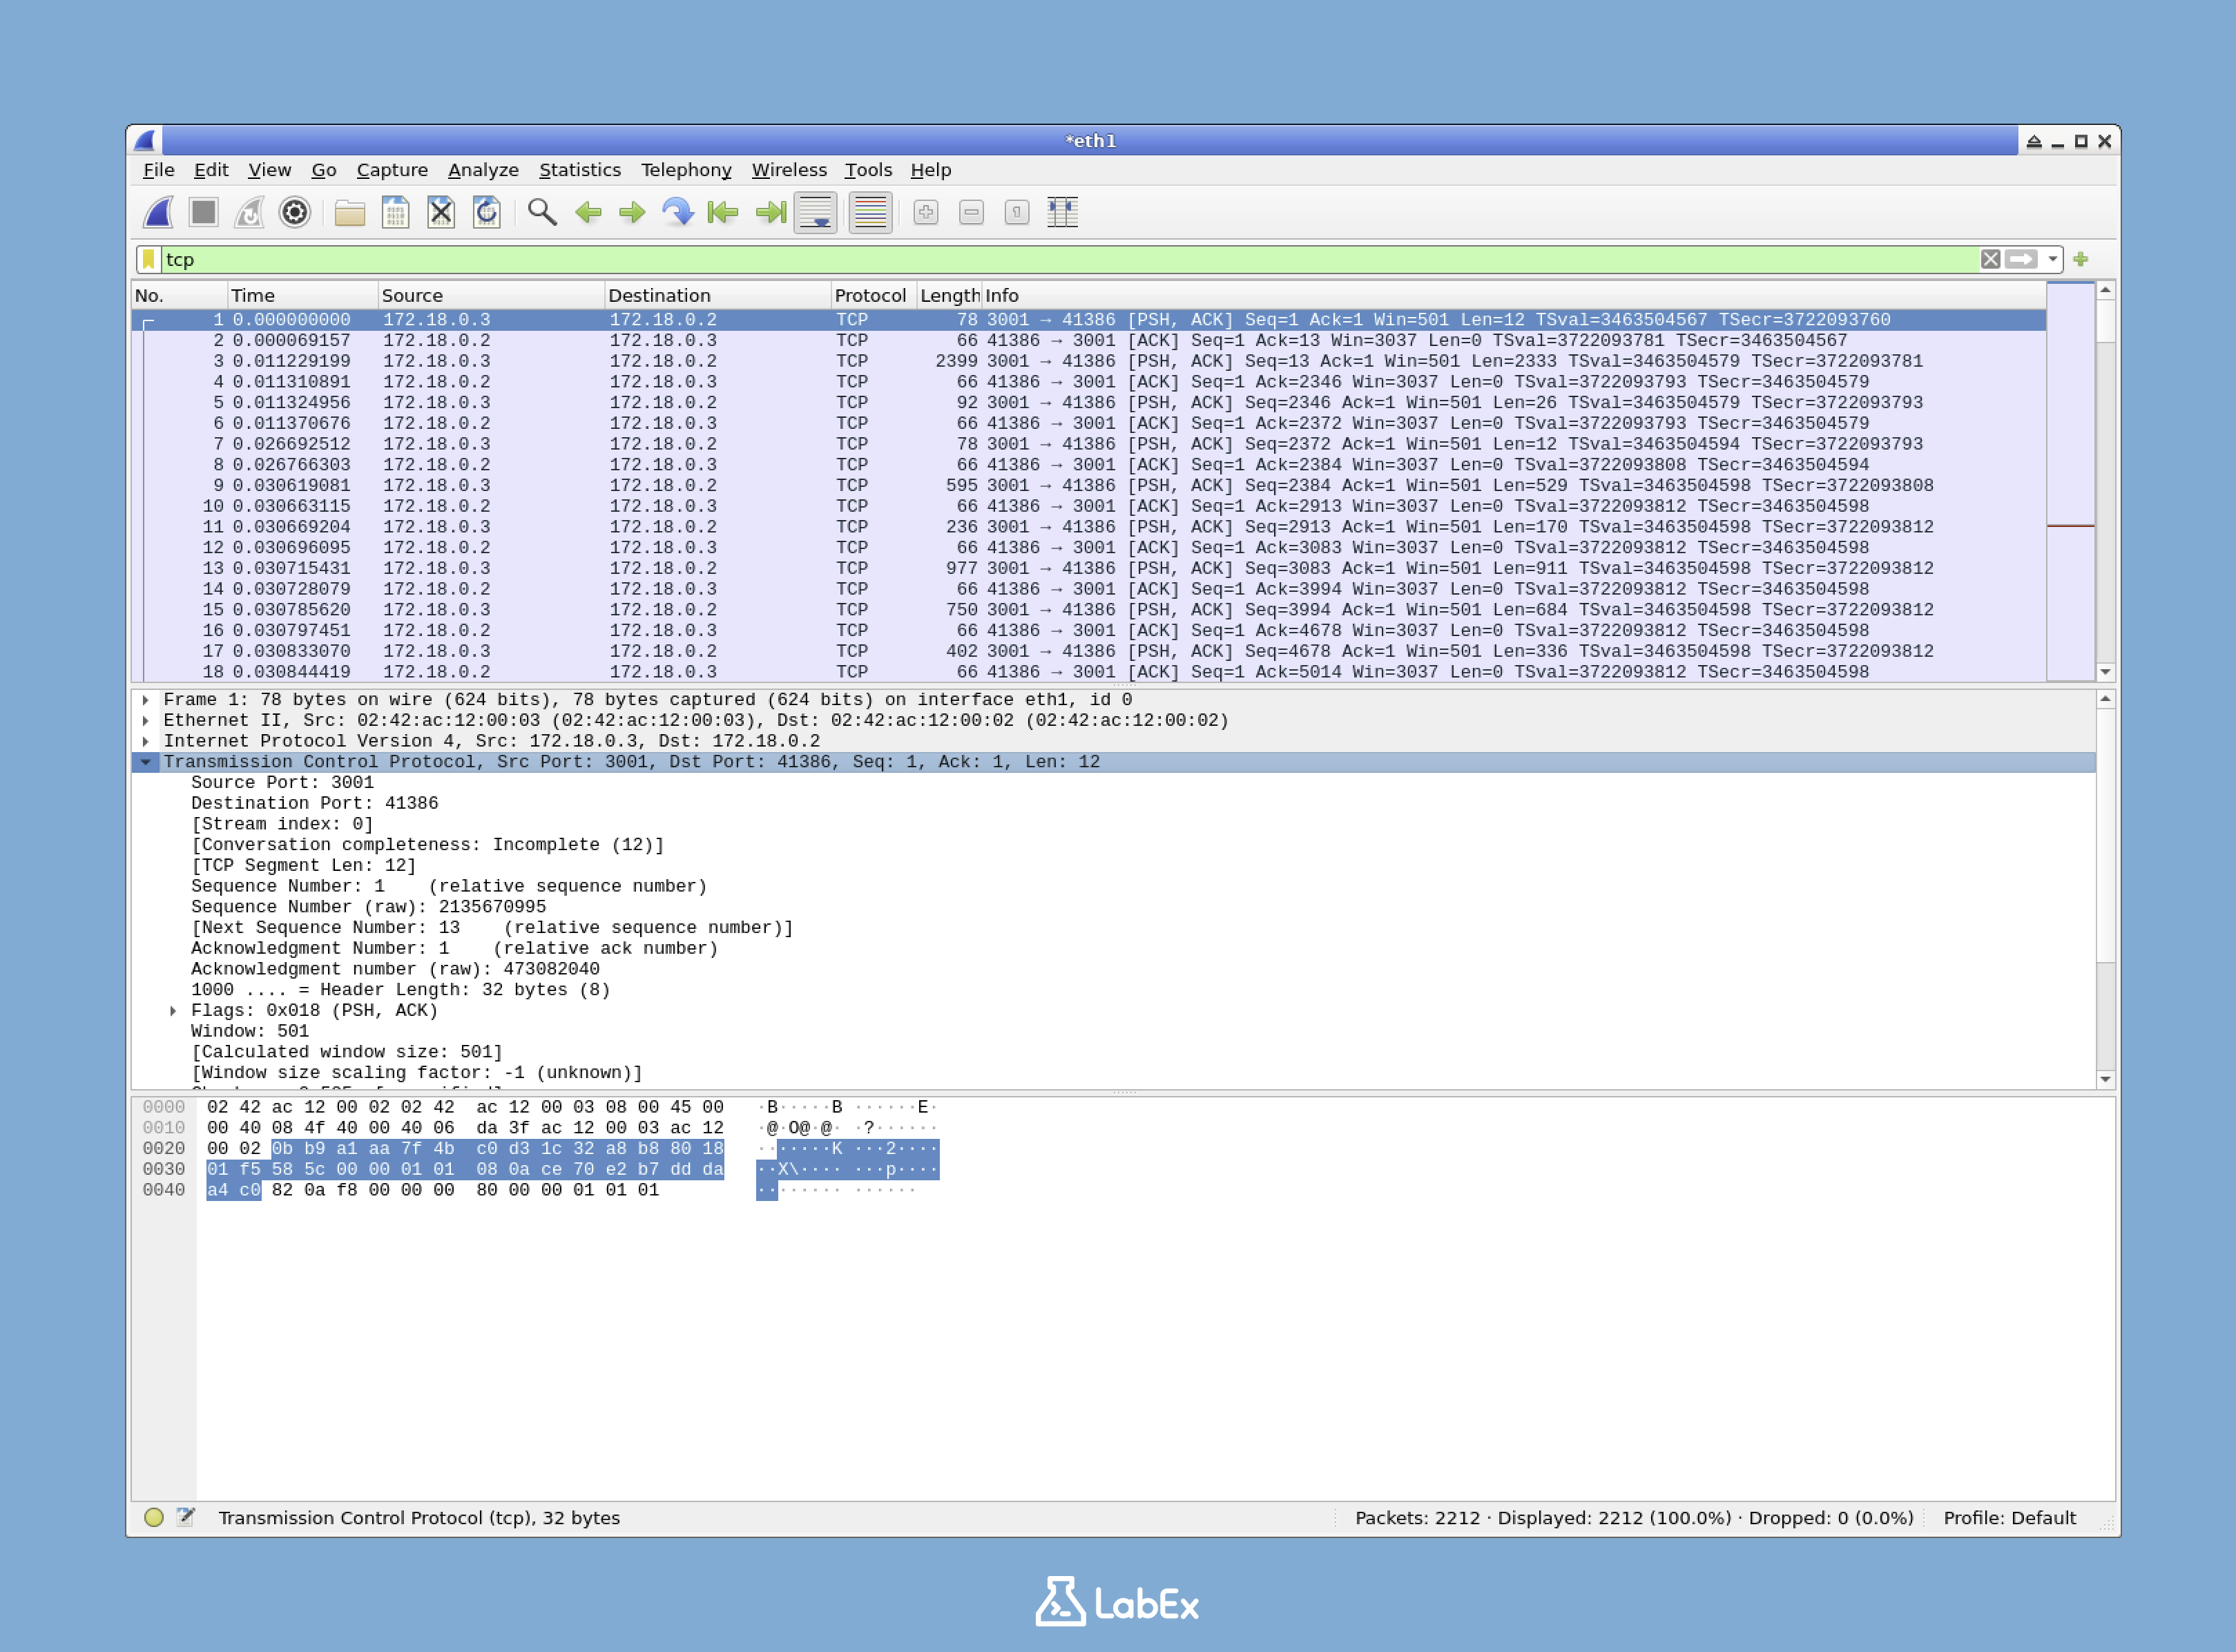Toggle auto-scroll during live capture
The width and height of the screenshot is (2236, 1652).
(814, 212)
